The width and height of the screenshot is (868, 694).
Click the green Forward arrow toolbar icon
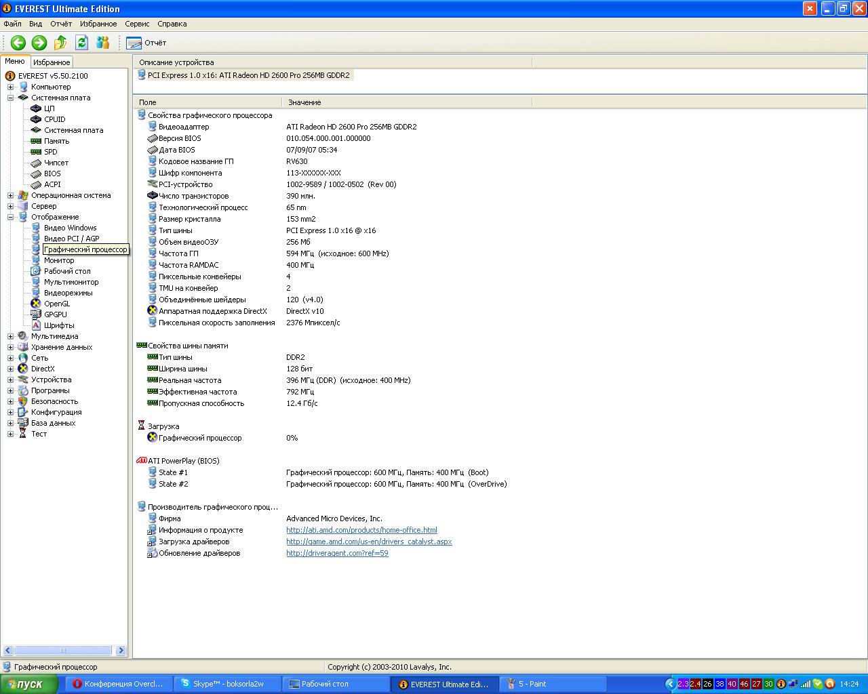[x=39, y=43]
